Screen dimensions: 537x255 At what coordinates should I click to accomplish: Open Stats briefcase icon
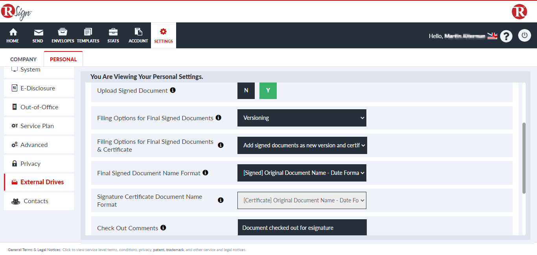pos(113,32)
